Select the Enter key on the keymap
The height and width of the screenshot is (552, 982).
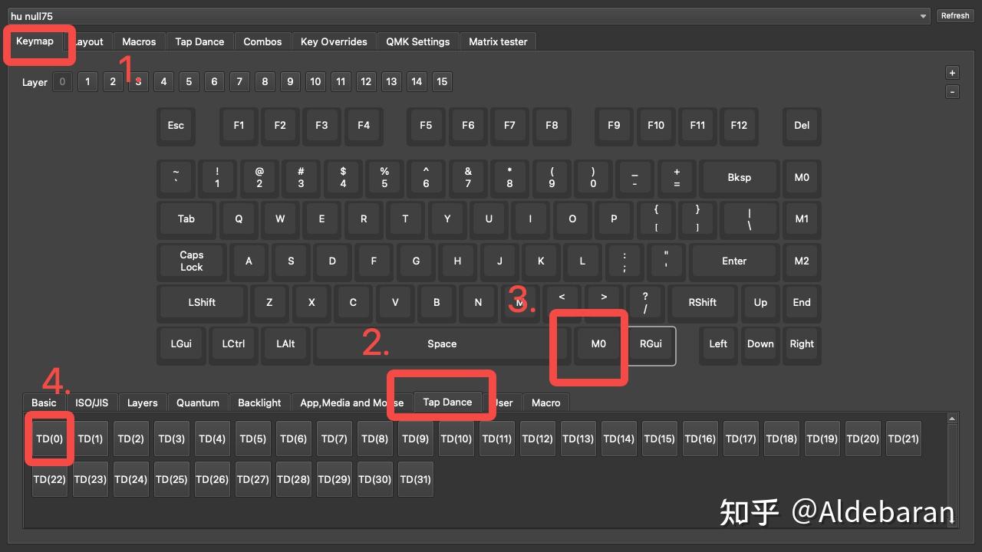tap(734, 261)
